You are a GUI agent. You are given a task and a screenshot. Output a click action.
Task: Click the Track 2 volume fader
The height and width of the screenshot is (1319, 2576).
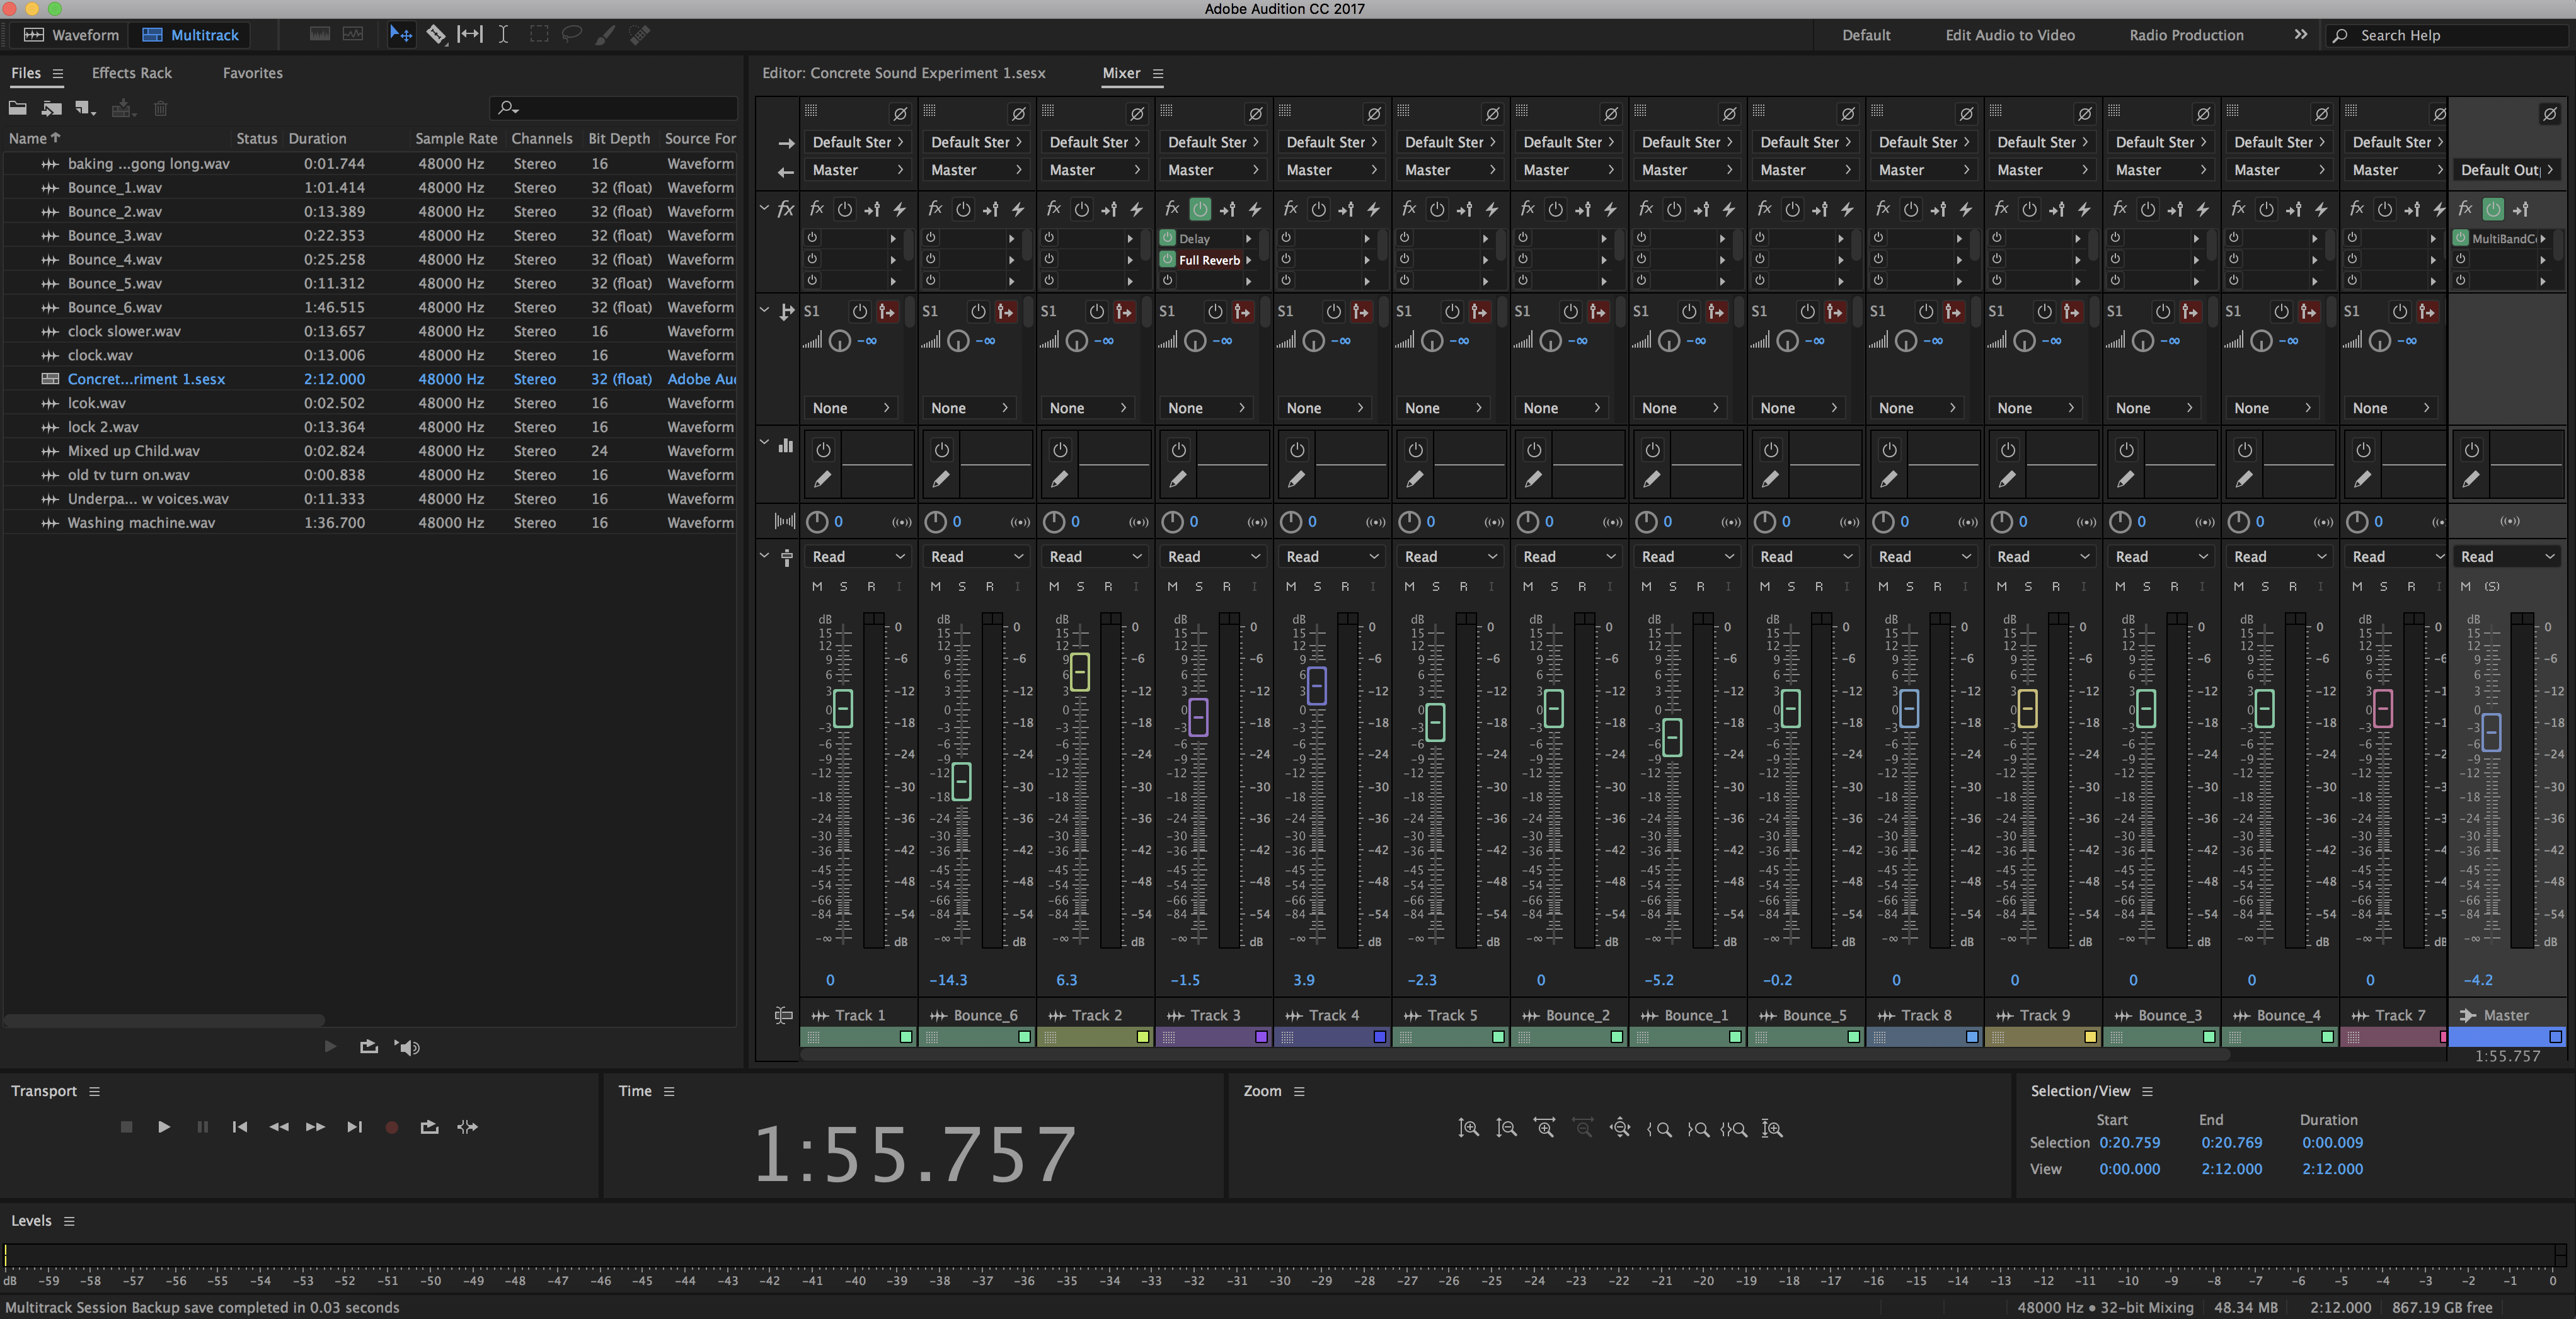coord(1080,671)
